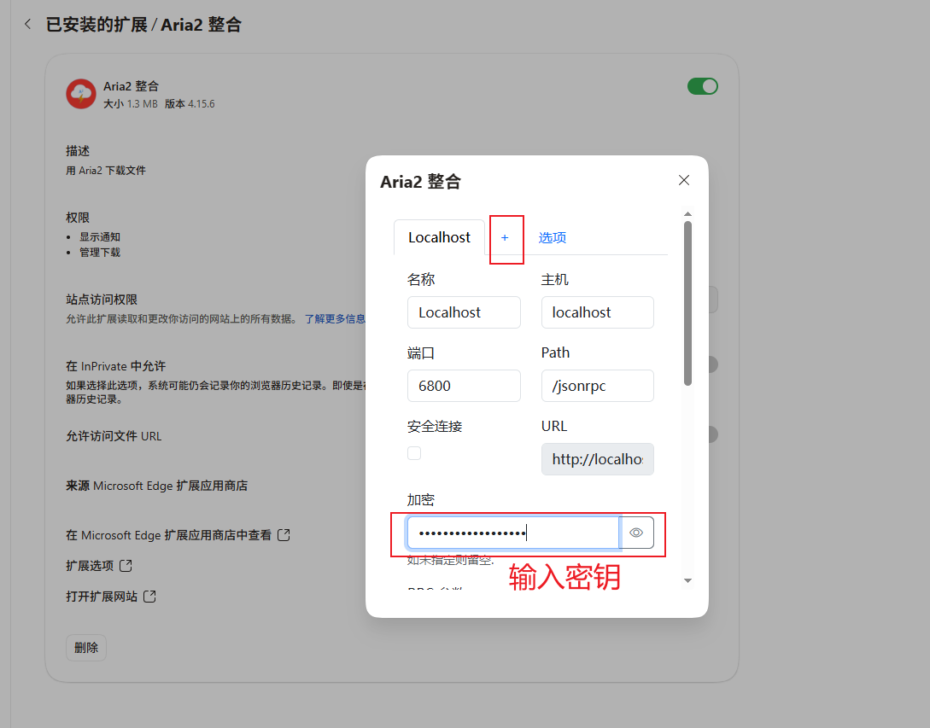Switch to the 选项 tab
This screenshot has width=930, height=728.
[x=553, y=238]
